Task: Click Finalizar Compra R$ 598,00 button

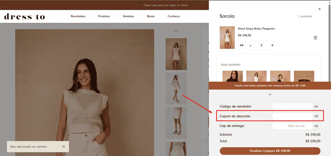Action: tap(270, 151)
